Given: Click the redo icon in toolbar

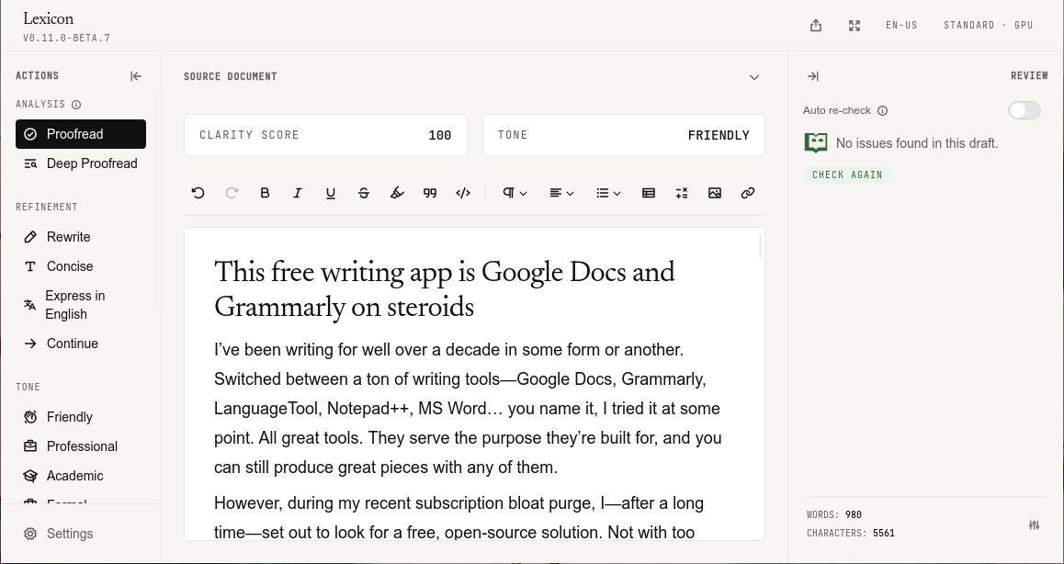Looking at the screenshot, I should point(232,194).
